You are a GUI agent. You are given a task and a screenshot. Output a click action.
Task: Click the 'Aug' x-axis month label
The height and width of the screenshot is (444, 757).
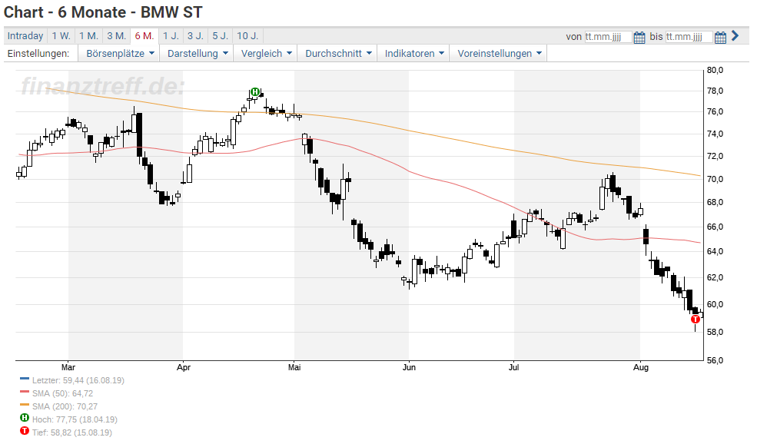(x=641, y=367)
